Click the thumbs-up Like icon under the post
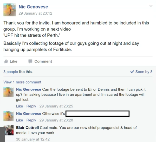Viewport: 156px width, 142px height. click(x=6, y=61)
